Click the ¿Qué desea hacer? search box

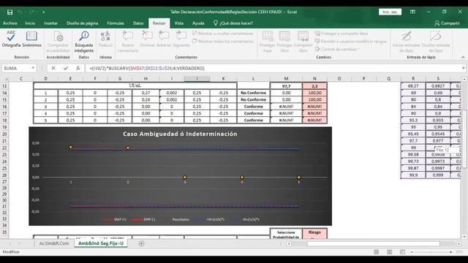(x=233, y=23)
